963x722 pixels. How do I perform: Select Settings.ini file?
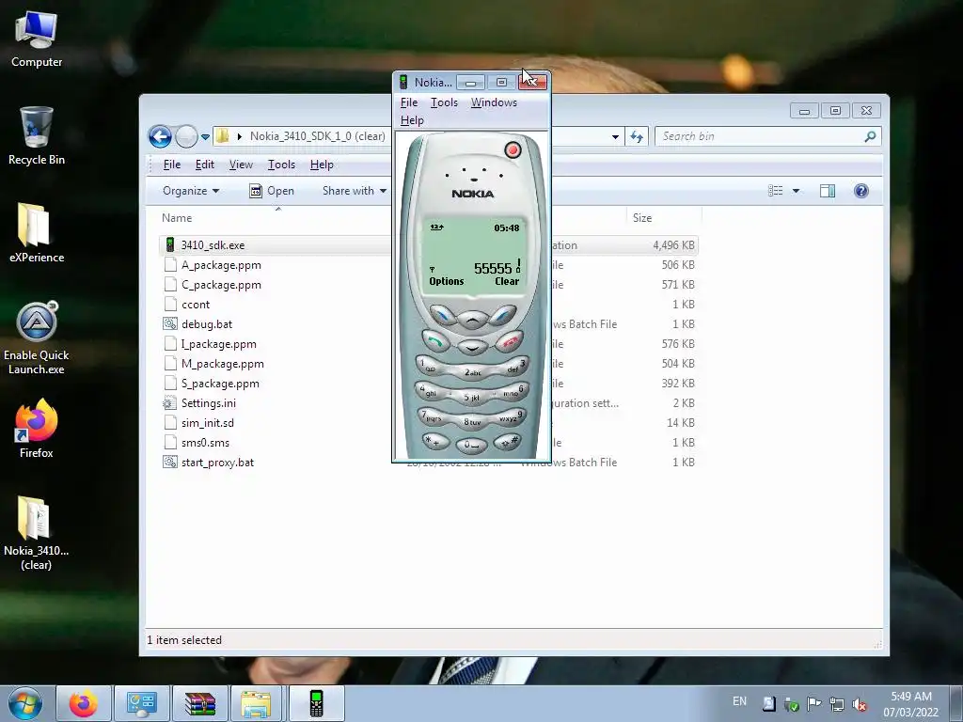[x=208, y=403]
